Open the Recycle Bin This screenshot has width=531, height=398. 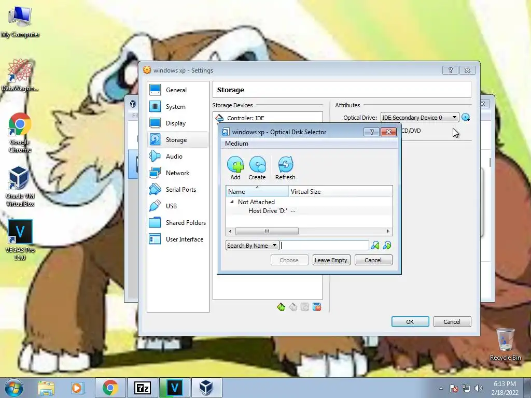[x=505, y=345]
